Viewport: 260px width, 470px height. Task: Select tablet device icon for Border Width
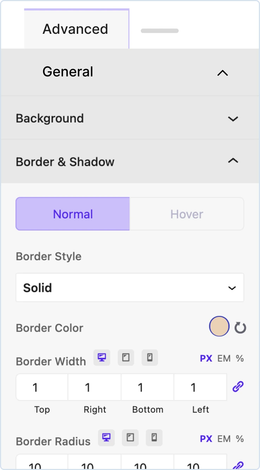click(126, 358)
